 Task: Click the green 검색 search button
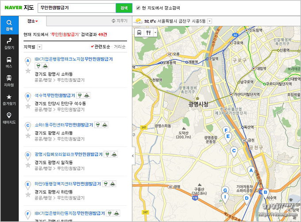(x=124, y=8)
